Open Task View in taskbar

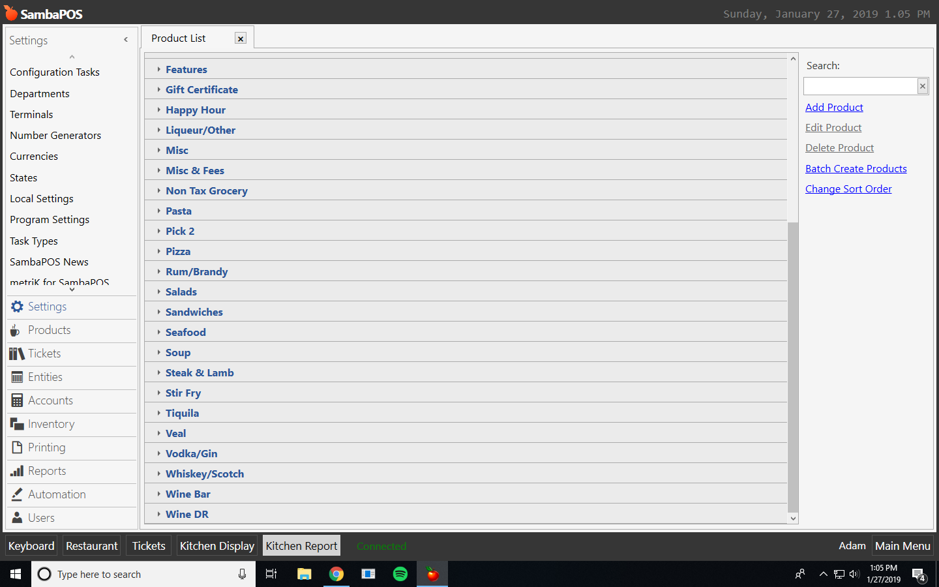point(271,574)
